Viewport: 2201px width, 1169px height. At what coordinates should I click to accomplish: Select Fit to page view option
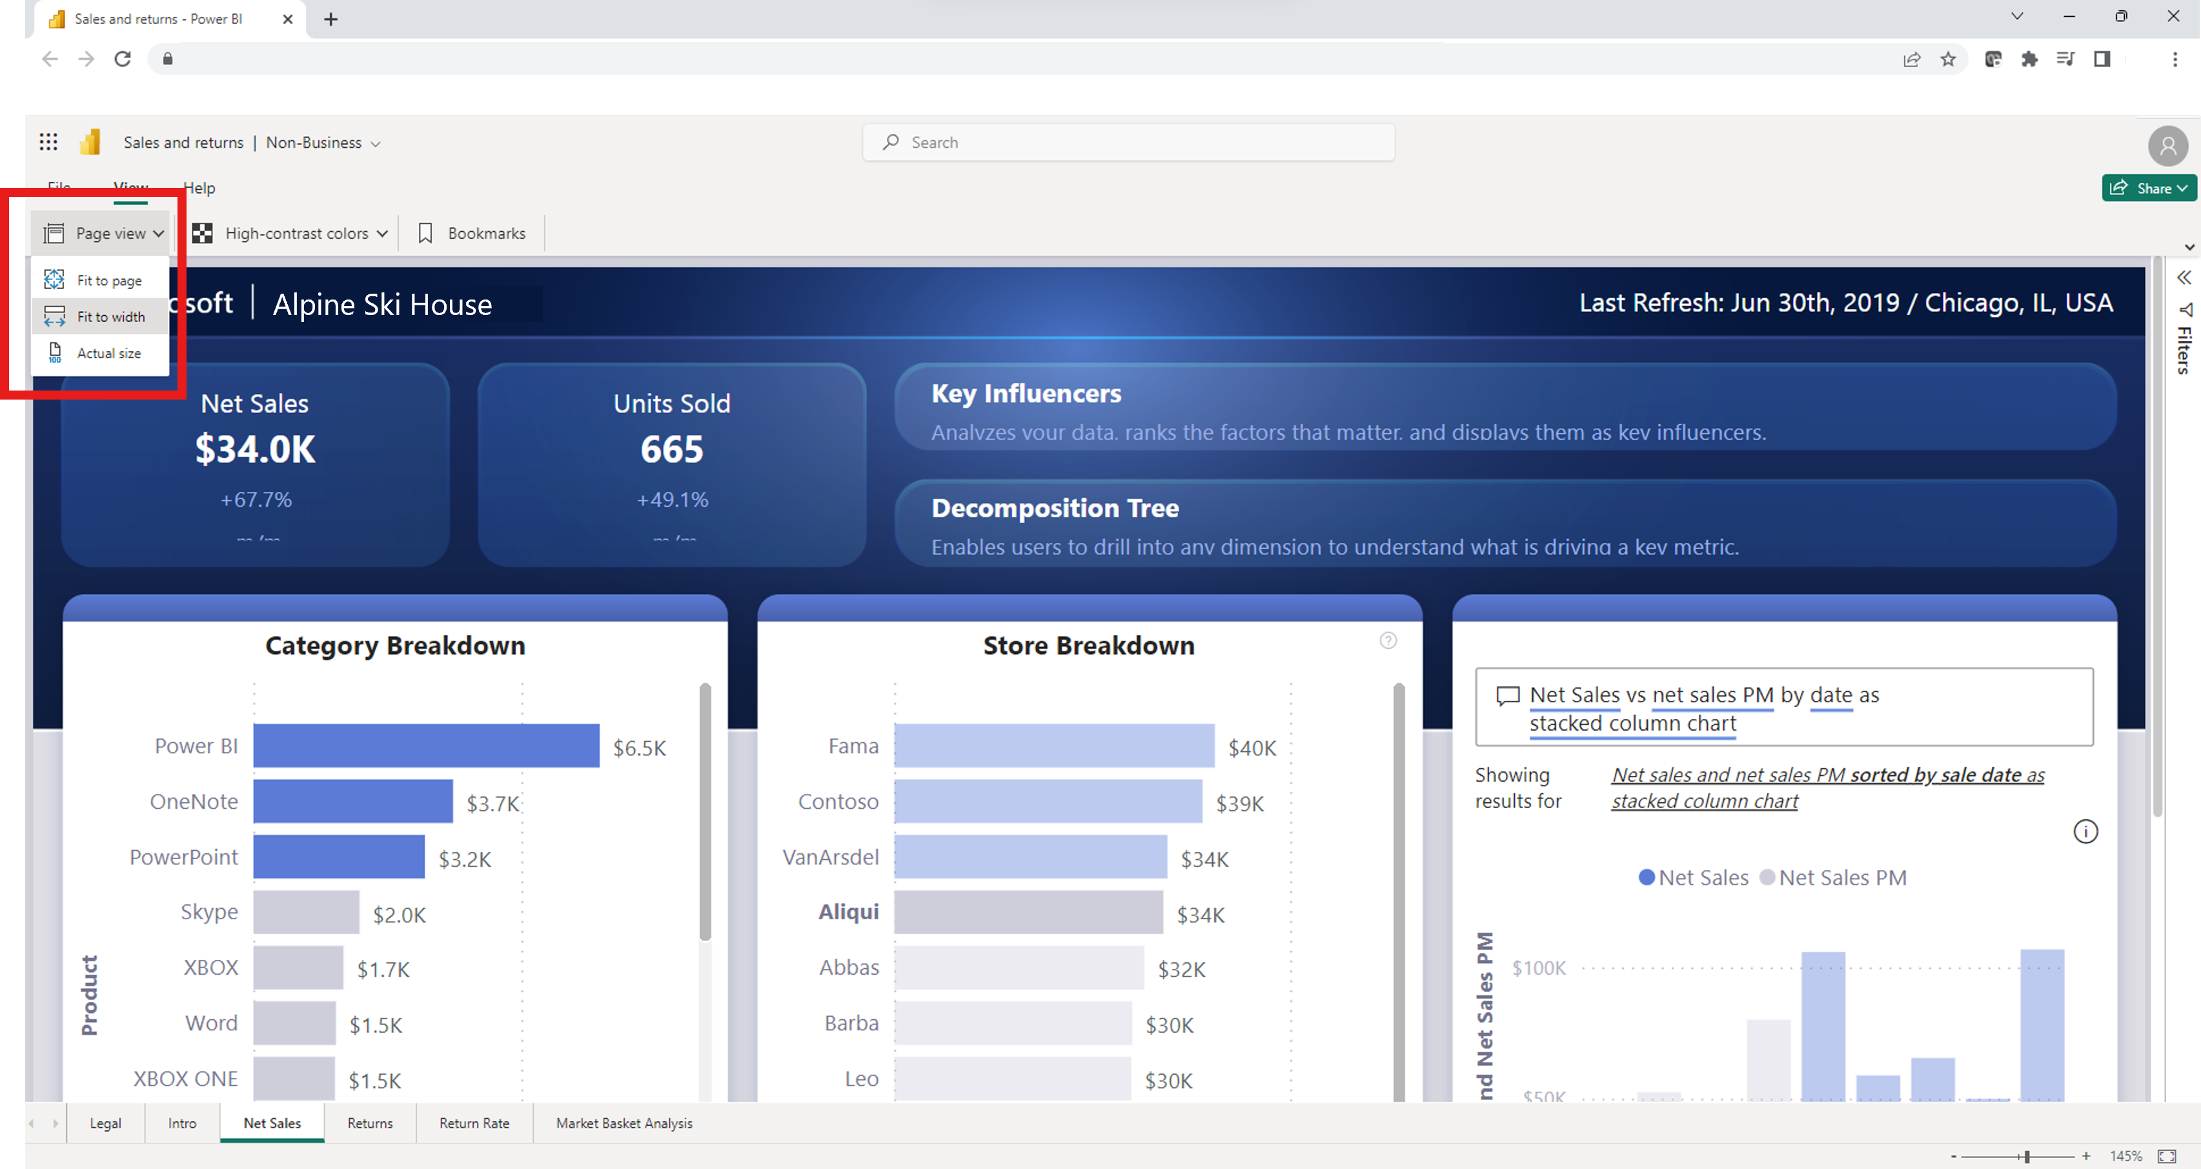tap(109, 280)
